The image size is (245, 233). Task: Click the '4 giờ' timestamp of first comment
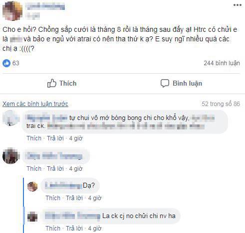click(x=76, y=138)
